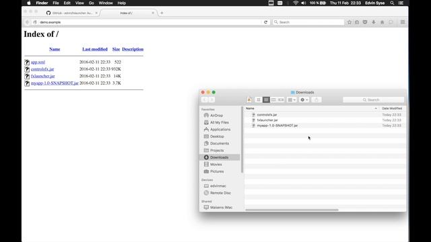
Task: Switch Finder to list view
Action: tap(266, 100)
